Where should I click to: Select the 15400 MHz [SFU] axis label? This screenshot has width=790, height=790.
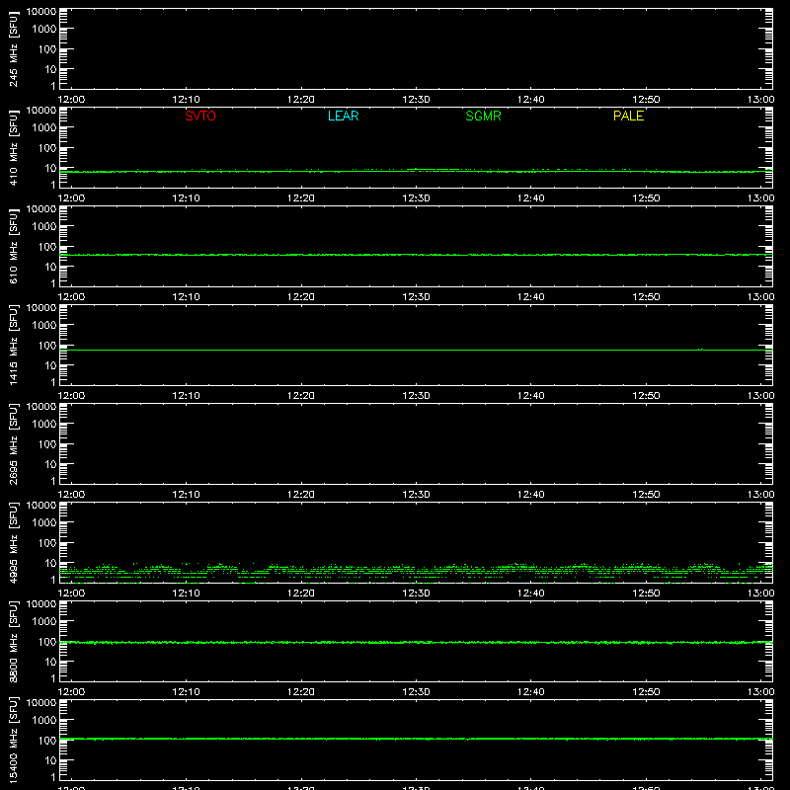[x=13, y=740]
